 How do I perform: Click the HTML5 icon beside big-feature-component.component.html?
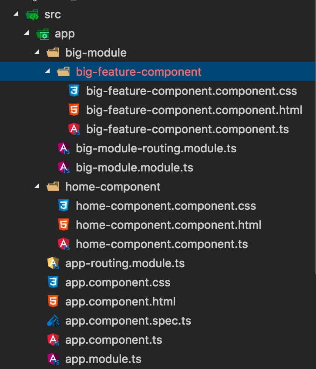pos(74,110)
